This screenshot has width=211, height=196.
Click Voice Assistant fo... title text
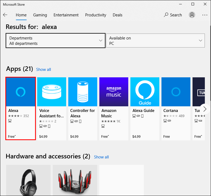coord(51,113)
